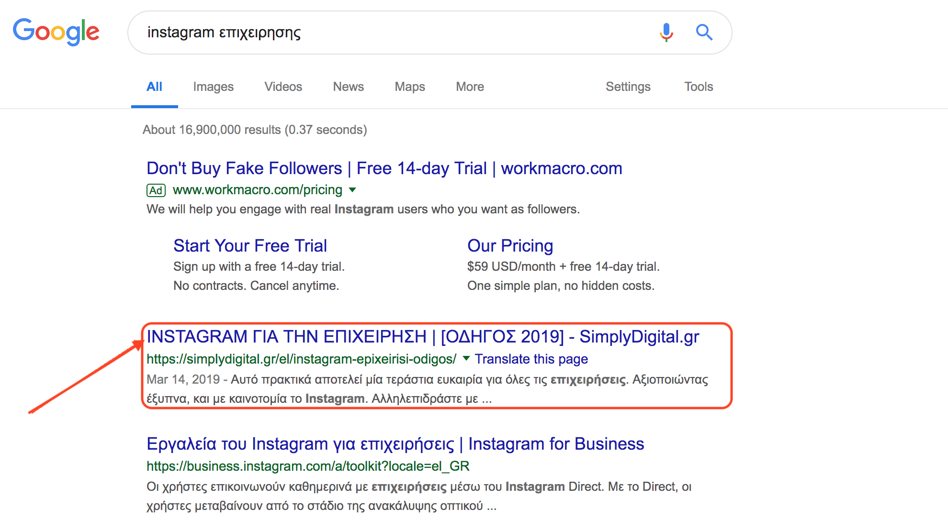The width and height of the screenshot is (948, 531).
Task: Open the News results tab
Action: tap(348, 87)
